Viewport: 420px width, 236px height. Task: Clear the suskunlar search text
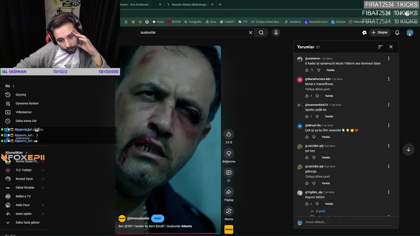[251, 32]
